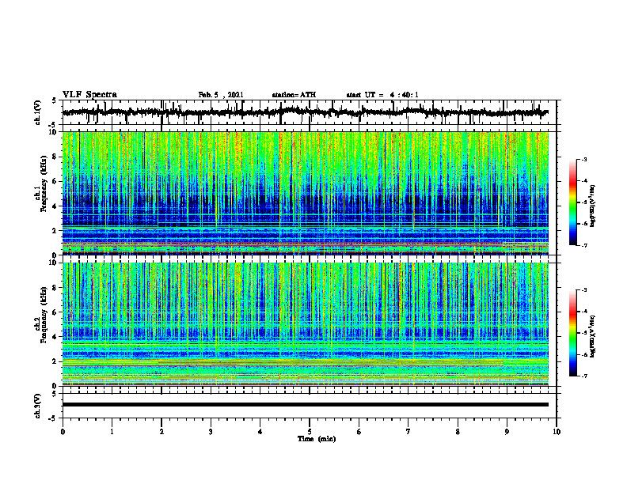Click the ch.3 flat black waveform trace
Screen dimensions: 627x484
[305, 405]
